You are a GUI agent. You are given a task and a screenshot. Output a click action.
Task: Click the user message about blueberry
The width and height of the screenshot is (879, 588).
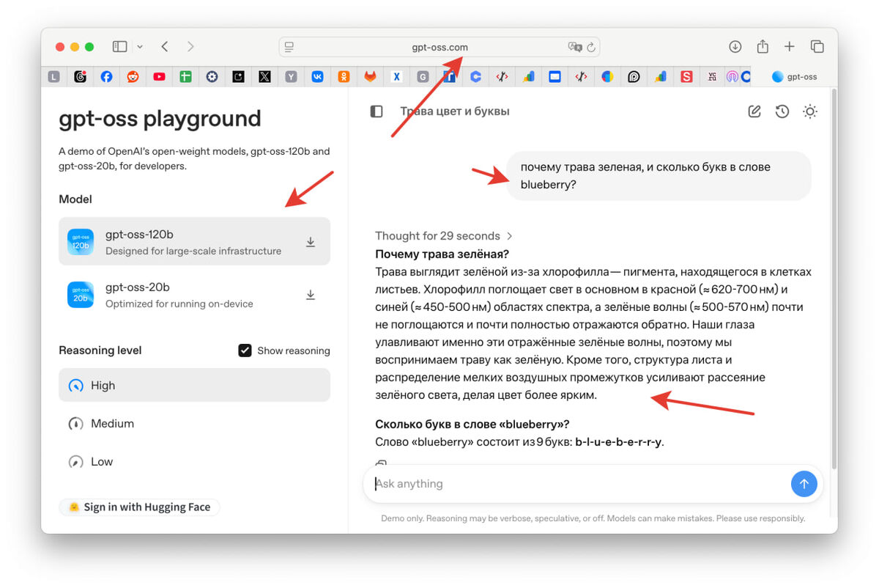(x=659, y=176)
